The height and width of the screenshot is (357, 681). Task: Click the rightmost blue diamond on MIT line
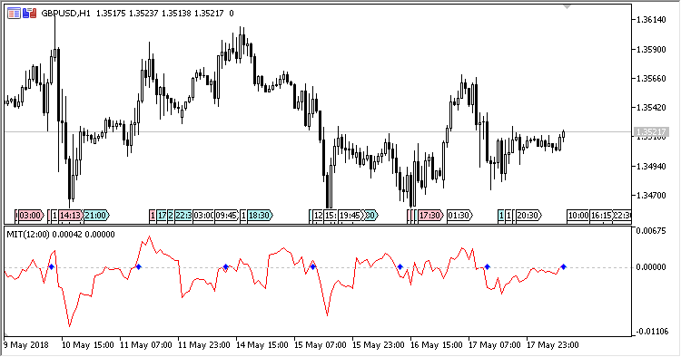click(563, 267)
